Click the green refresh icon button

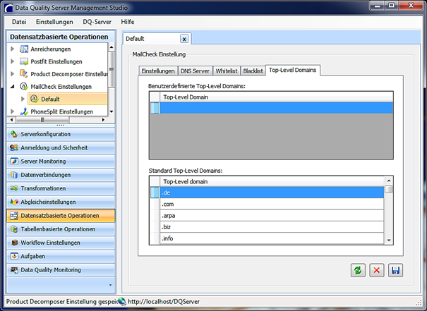coord(358,270)
